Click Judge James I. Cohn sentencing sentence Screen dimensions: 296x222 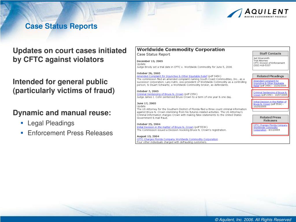coord(184,97)
